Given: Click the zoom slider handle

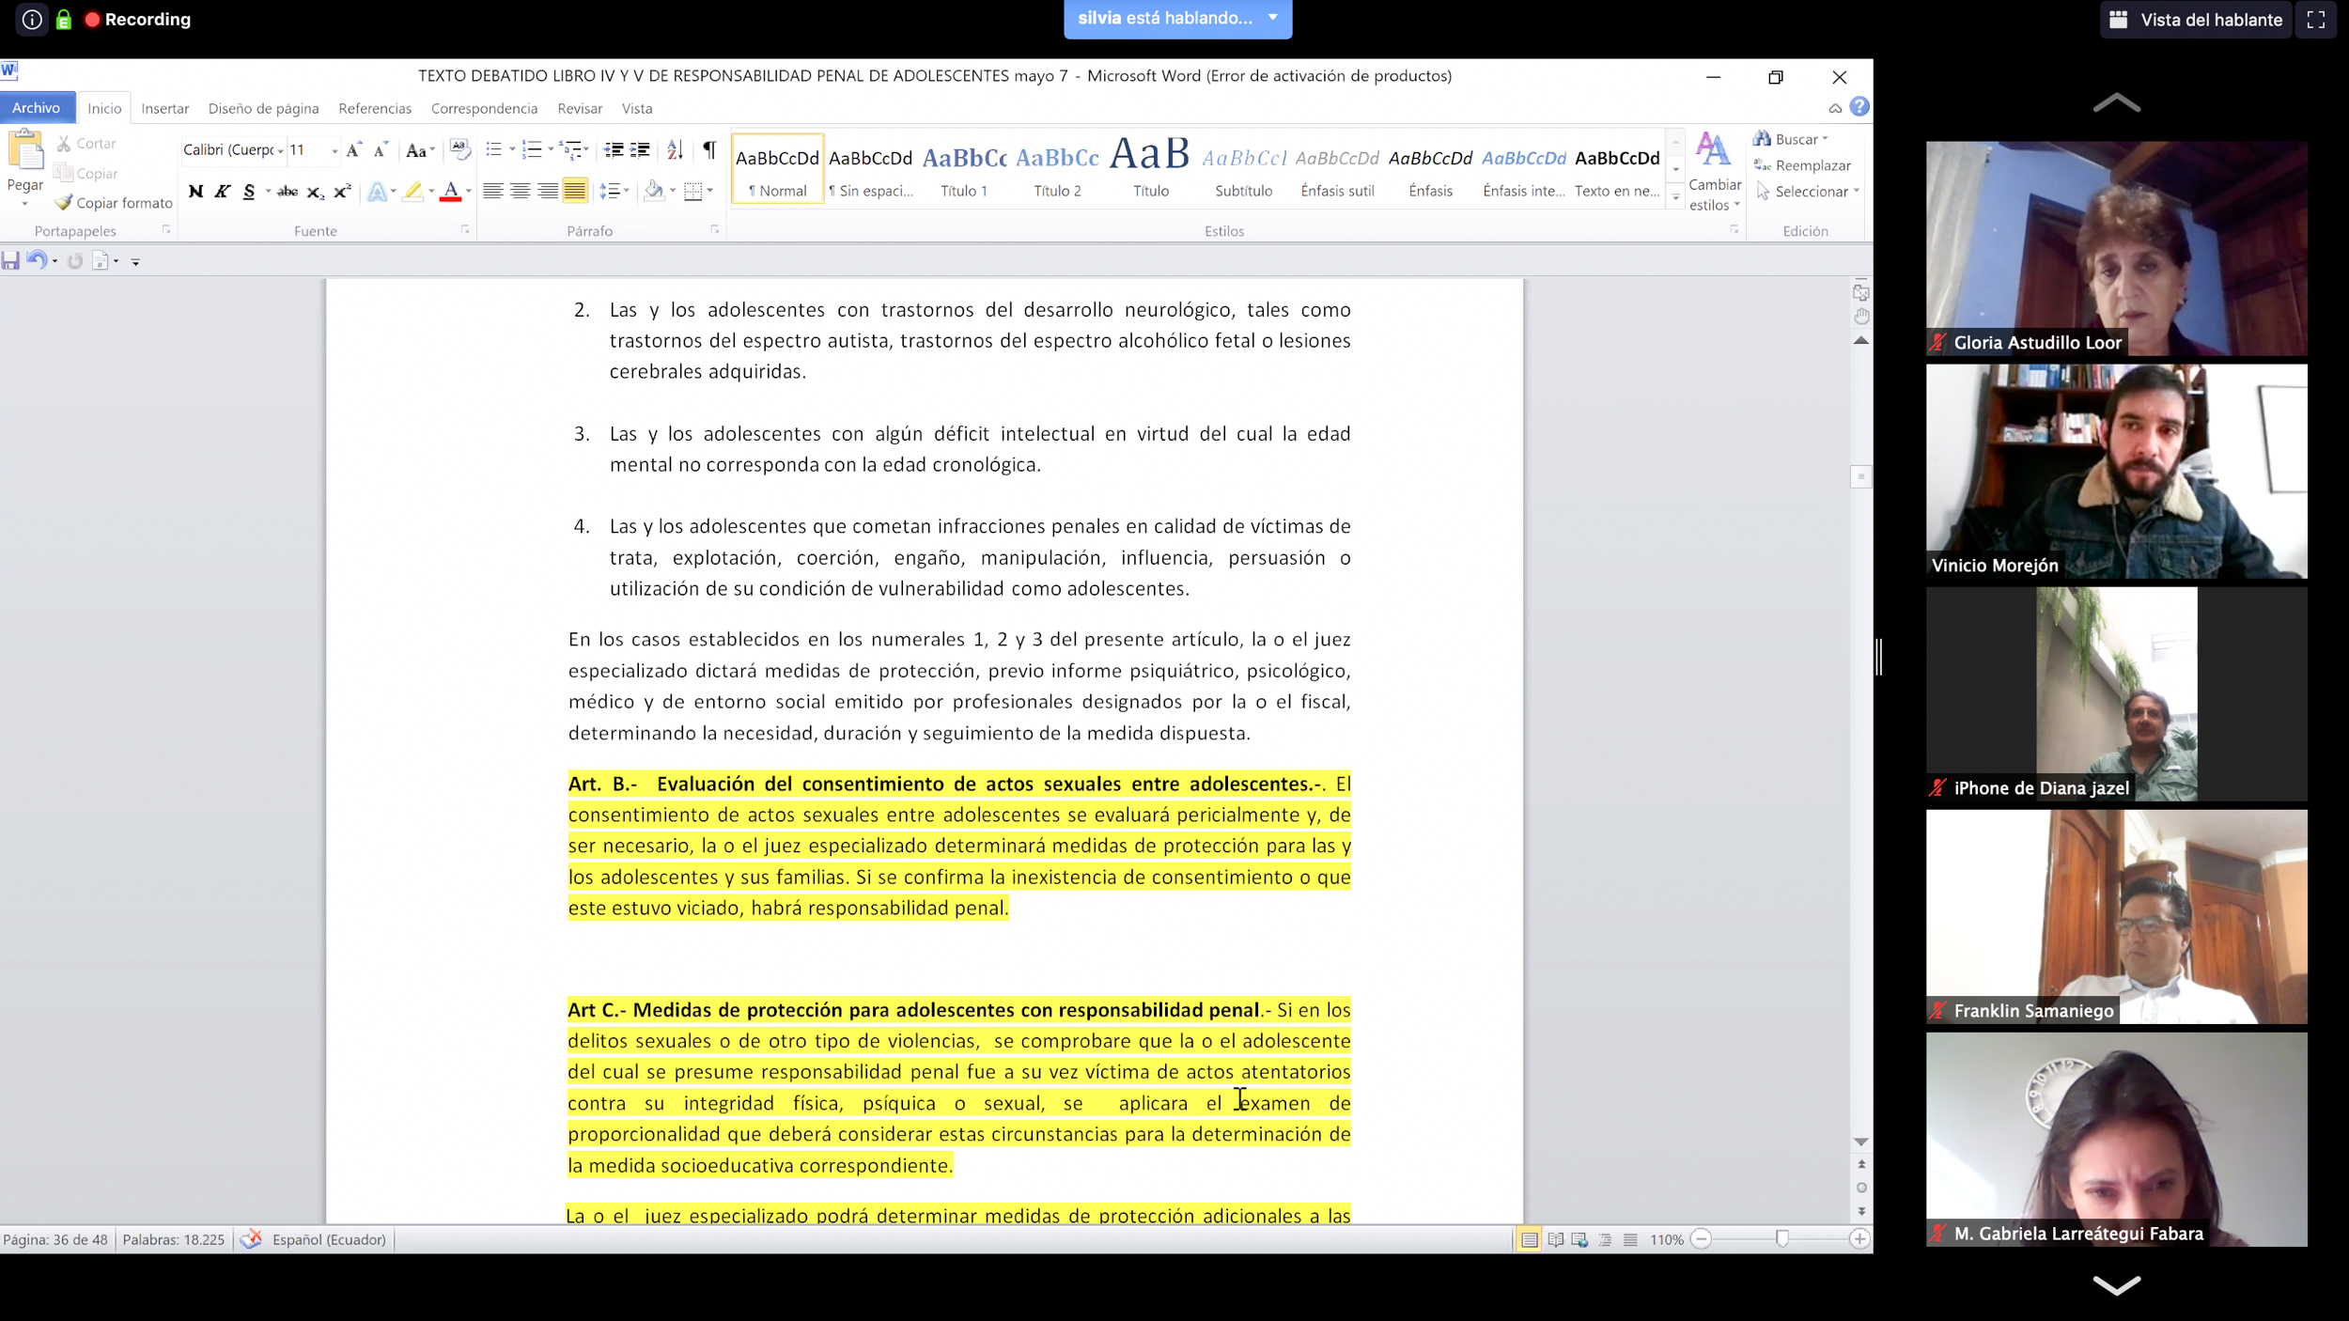Looking at the screenshot, I should [x=1781, y=1239].
